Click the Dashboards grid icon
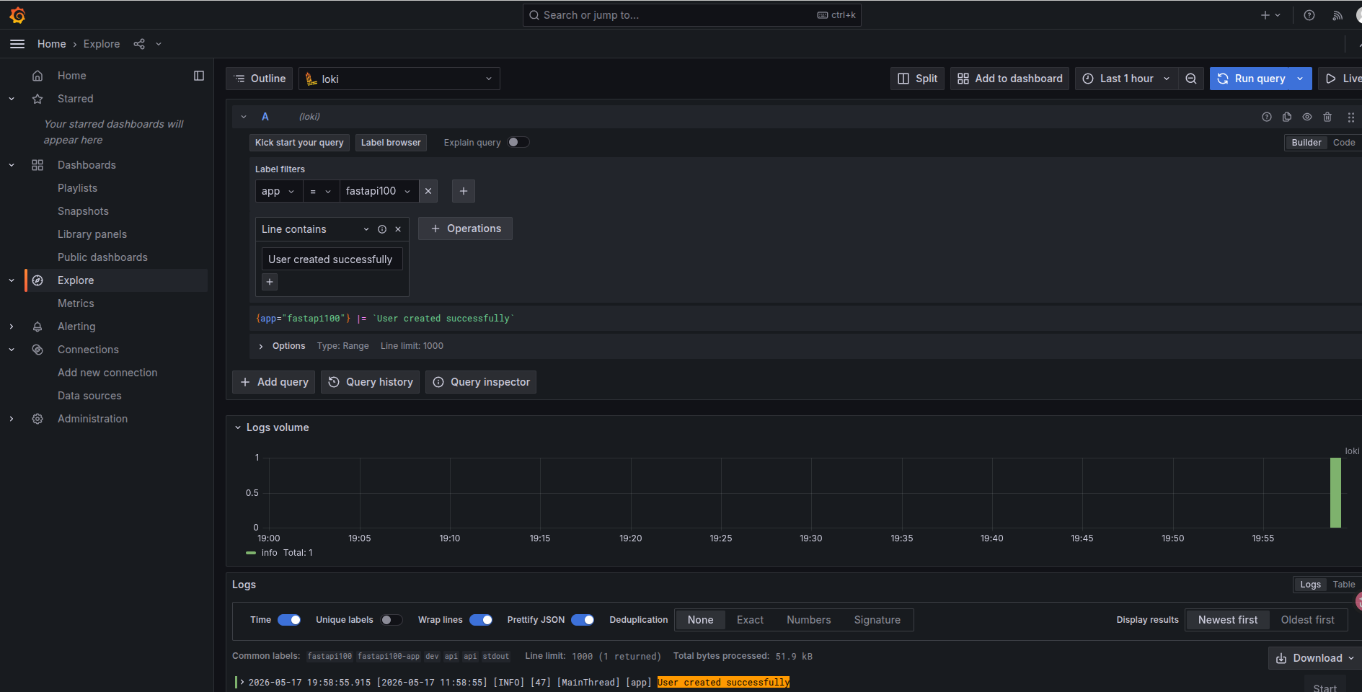The height and width of the screenshot is (692, 1362). tap(37, 165)
